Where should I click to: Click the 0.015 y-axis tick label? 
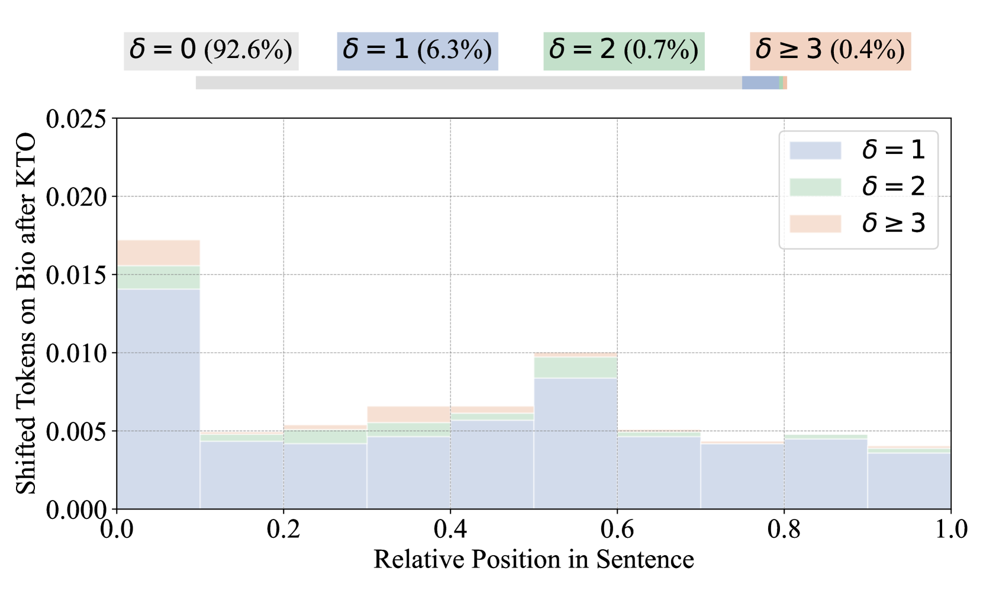coord(76,275)
